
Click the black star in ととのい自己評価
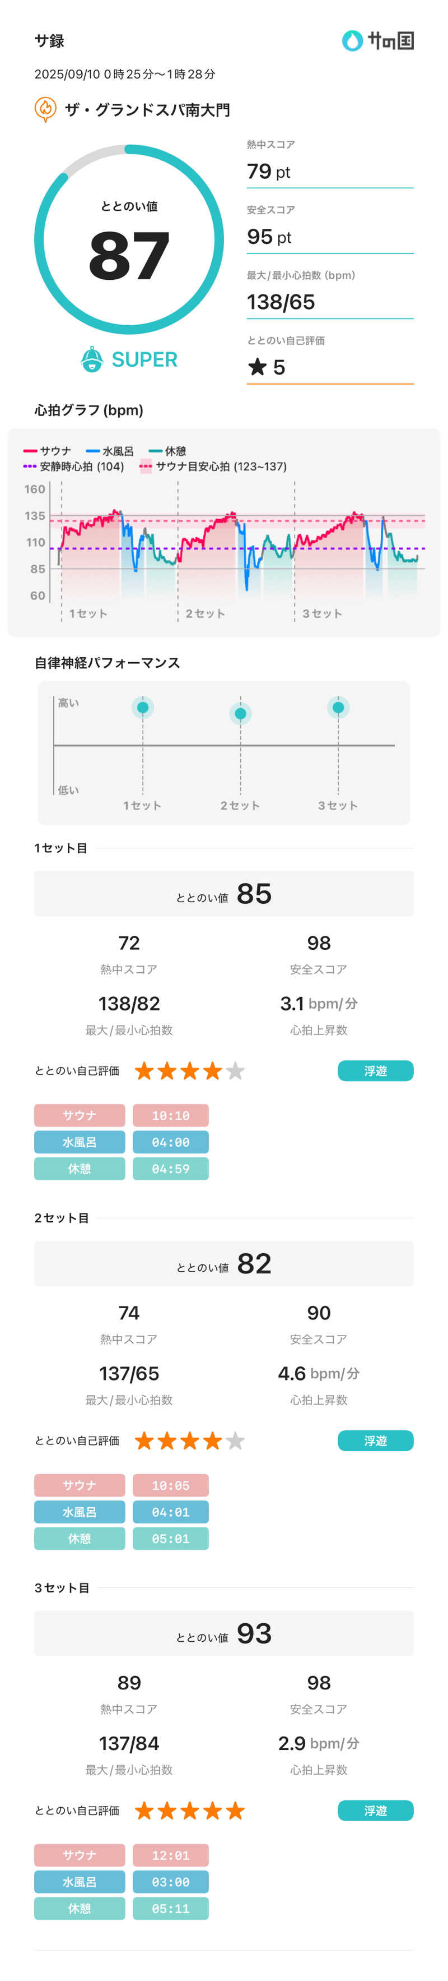256,367
